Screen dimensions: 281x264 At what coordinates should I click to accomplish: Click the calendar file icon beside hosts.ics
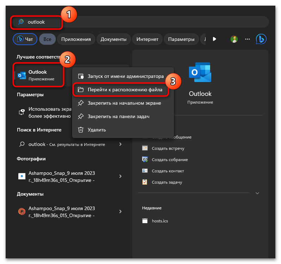tap(145, 221)
